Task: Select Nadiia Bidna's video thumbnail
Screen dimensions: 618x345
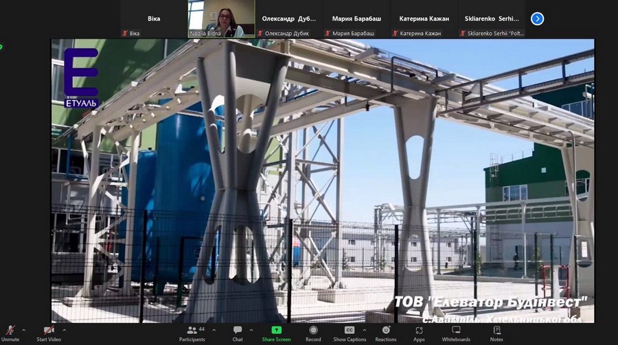Action: click(x=221, y=19)
